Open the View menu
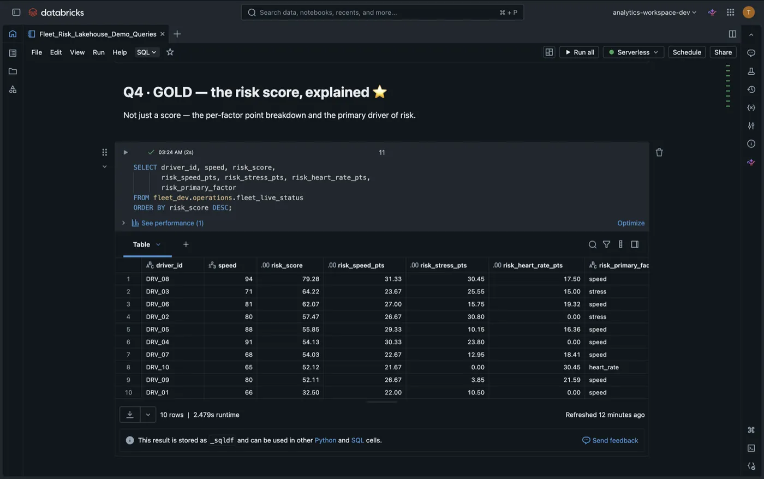This screenshot has height=479, width=764. (77, 52)
